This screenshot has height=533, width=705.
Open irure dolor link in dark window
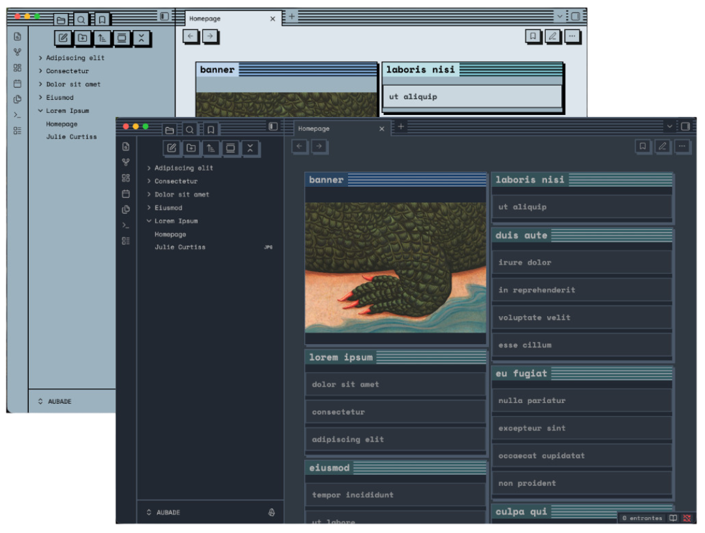pyautogui.click(x=582, y=262)
